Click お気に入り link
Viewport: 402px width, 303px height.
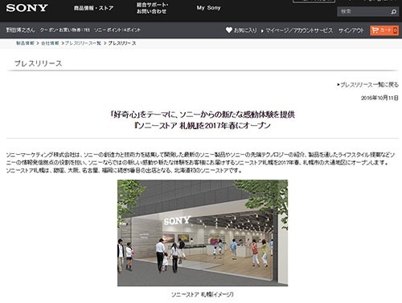[245, 30]
